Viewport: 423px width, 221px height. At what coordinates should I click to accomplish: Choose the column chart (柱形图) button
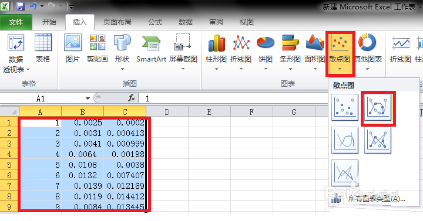coord(216,53)
